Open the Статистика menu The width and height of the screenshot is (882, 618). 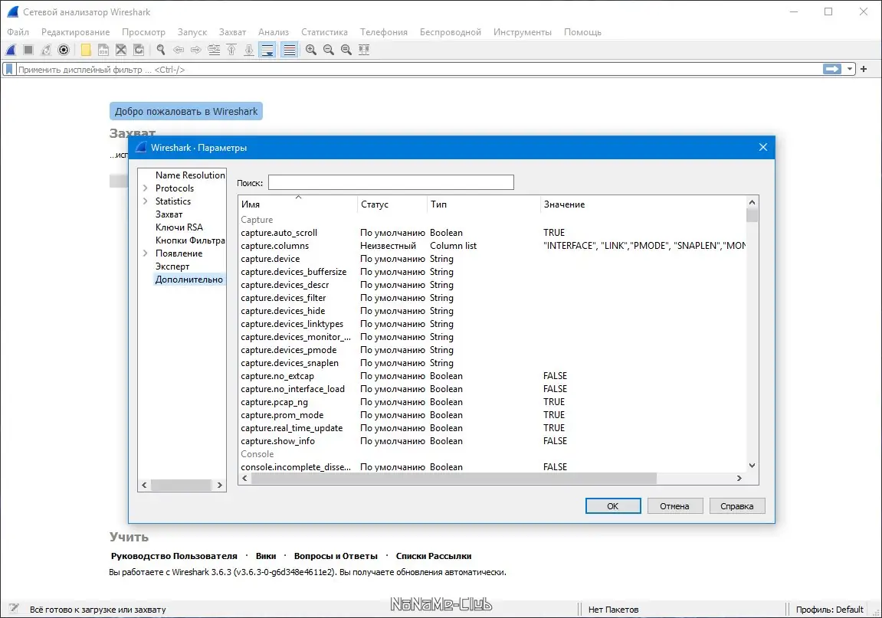[324, 32]
